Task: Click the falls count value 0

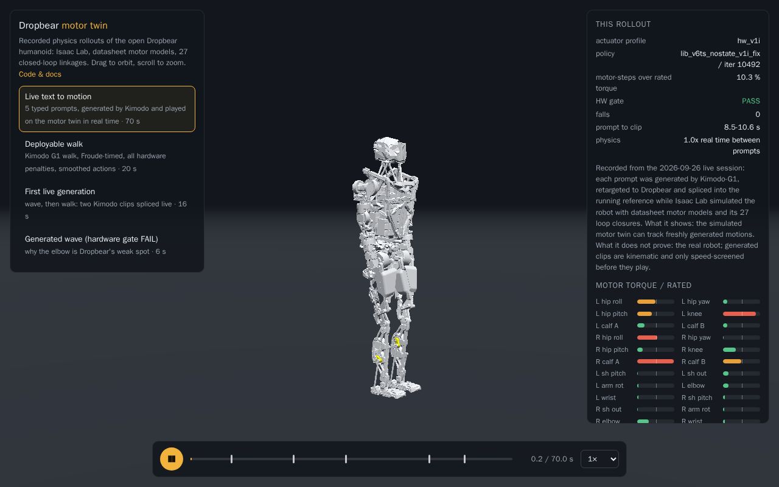Action: (x=758, y=114)
